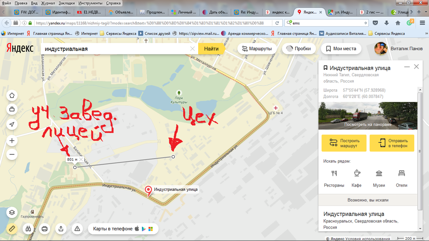Open the Мои места bookmarks

click(x=341, y=49)
